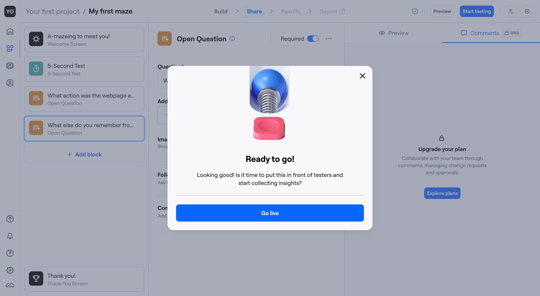Select the maze builder blocks icon
Viewport: 540px width, 296px height.
click(x=10, y=48)
